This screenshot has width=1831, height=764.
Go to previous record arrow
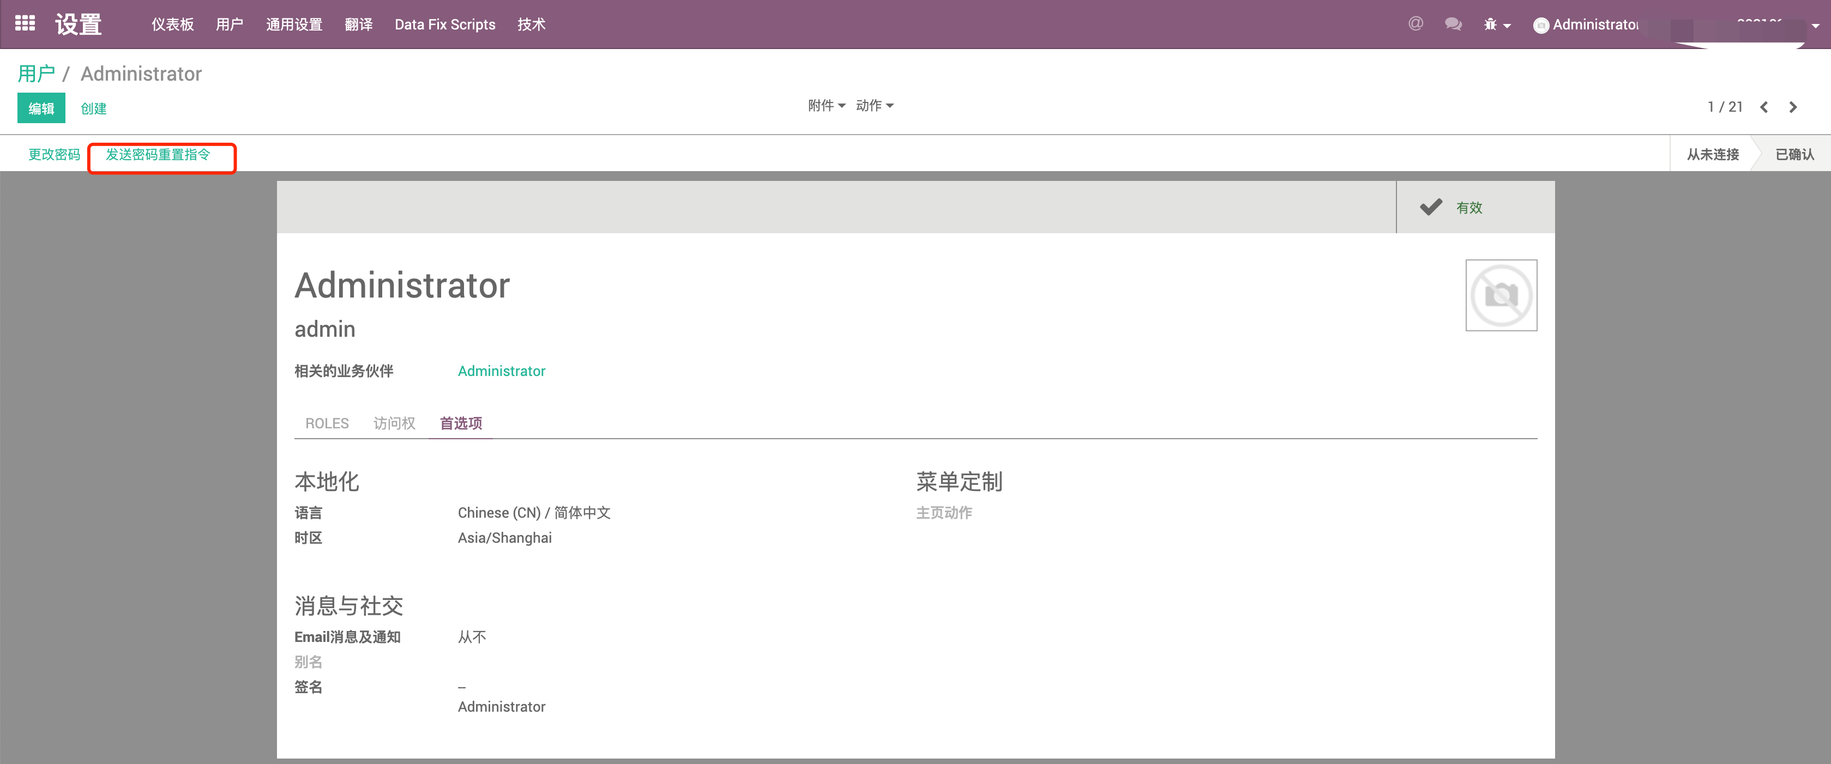tap(1763, 107)
